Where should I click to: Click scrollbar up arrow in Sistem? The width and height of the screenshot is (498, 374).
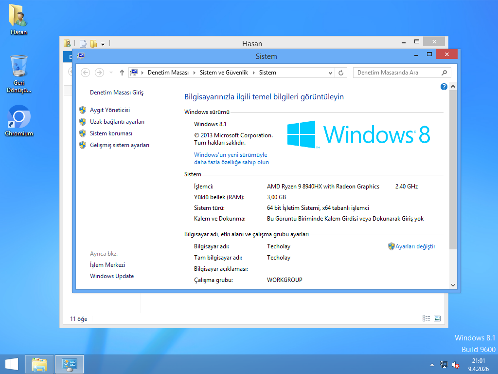point(453,87)
